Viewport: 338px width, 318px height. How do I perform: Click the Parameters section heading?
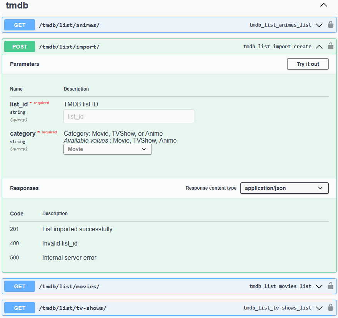[25, 64]
